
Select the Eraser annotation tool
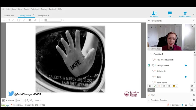[35, 20]
